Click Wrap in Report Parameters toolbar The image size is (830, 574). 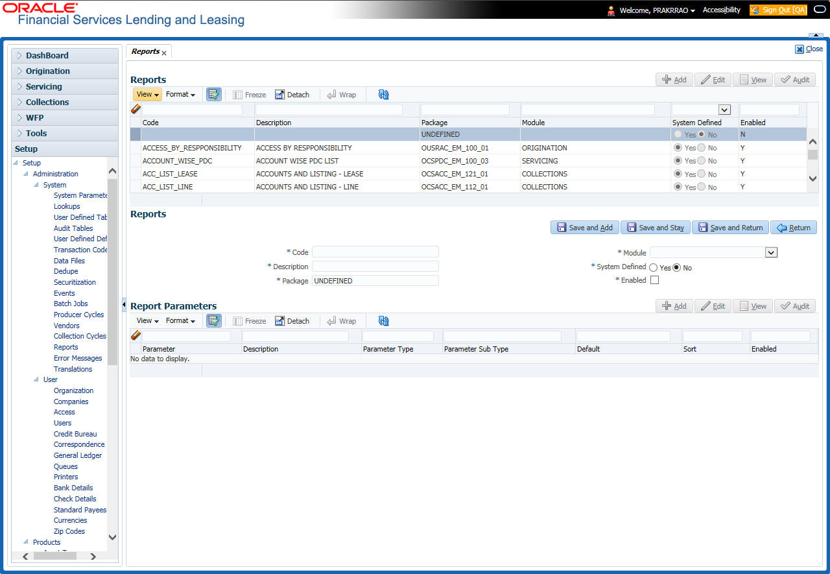tap(341, 321)
